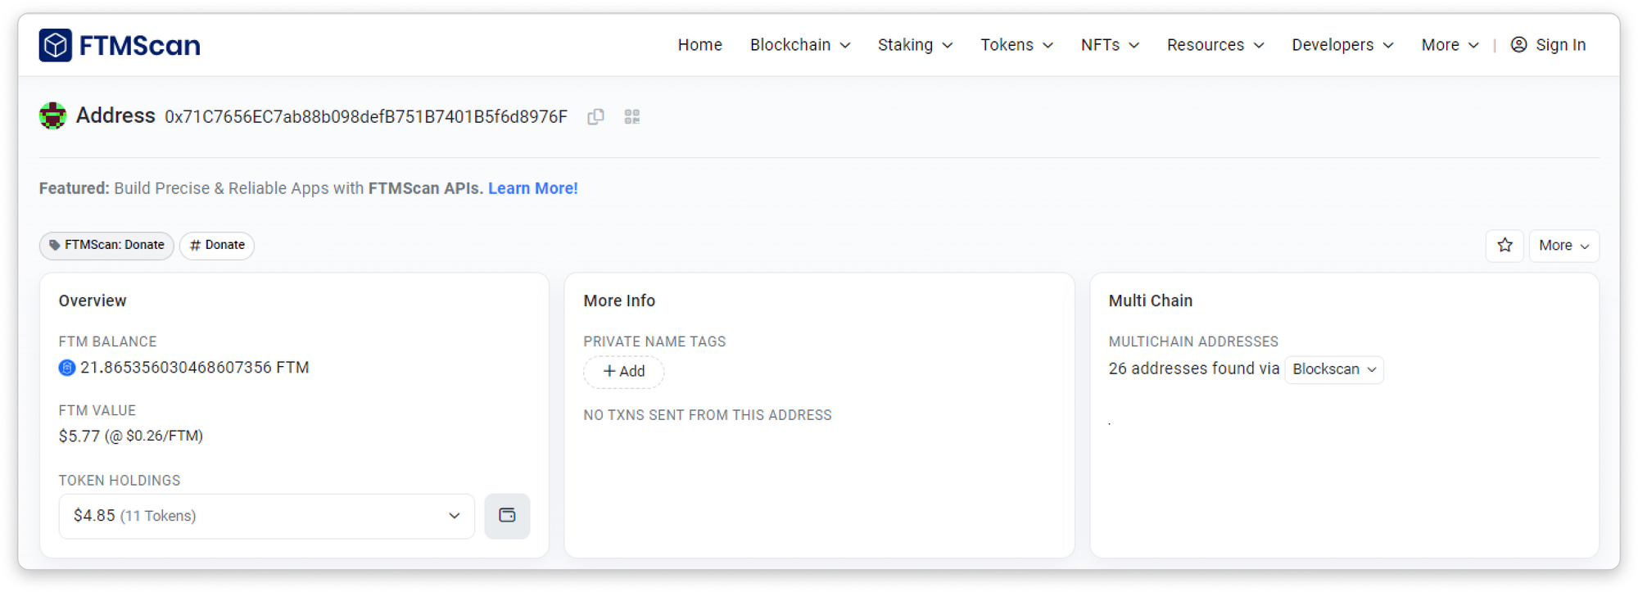The height and width of the screenshot is (592, 1638).
Task: Click the # Donate label tag
Action: (217, 245)
